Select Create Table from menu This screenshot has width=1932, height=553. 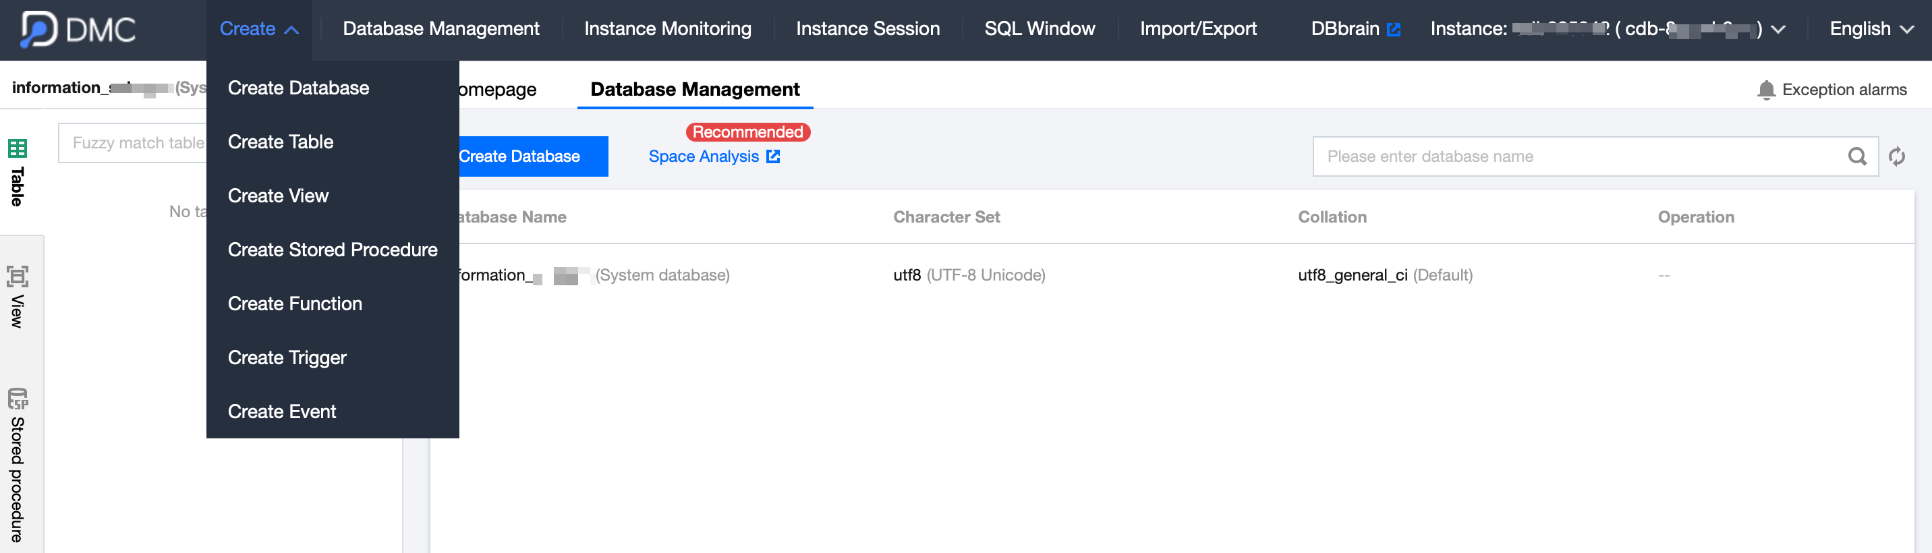281,142
